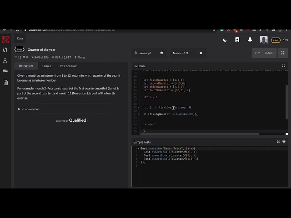Click the FUNDAMENTALS tag
291x218 pixels.
tap(31, 109)
